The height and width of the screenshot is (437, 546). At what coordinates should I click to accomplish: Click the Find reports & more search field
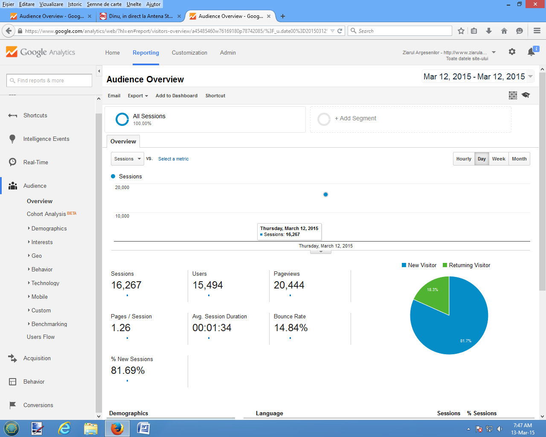49,80
